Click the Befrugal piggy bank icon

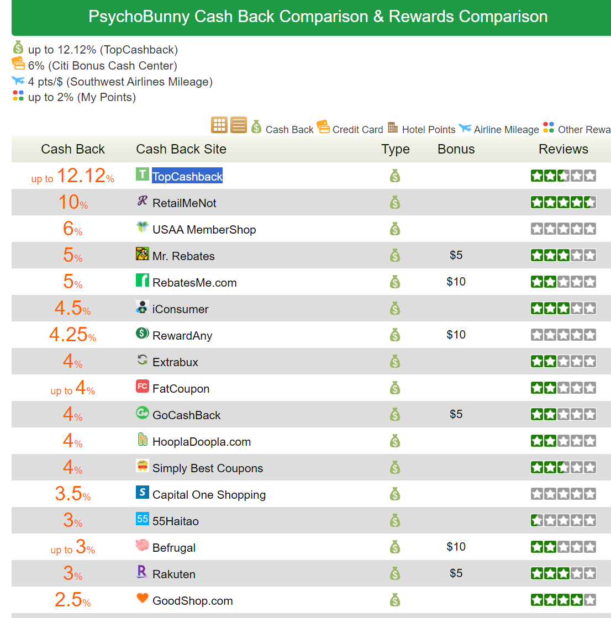coord(143,546)
